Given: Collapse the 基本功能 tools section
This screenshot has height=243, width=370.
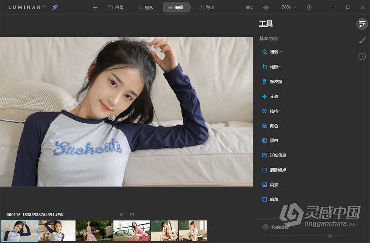Looking at the screenshot, I should click(268, 38).
